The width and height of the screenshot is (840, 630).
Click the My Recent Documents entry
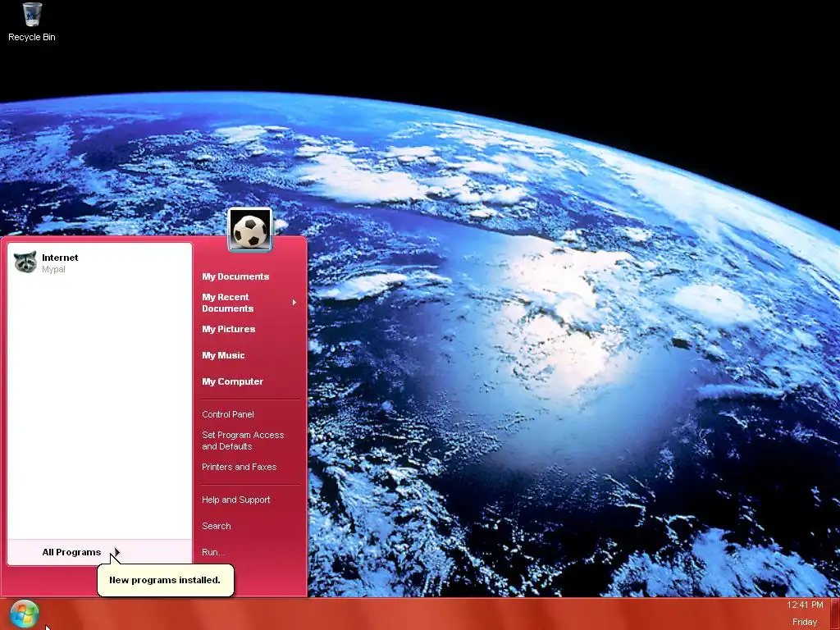pos(249,303)
